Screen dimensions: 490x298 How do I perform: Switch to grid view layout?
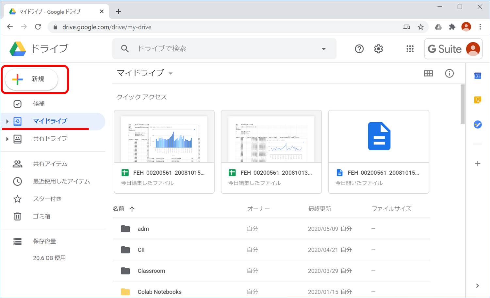[428, 73]
